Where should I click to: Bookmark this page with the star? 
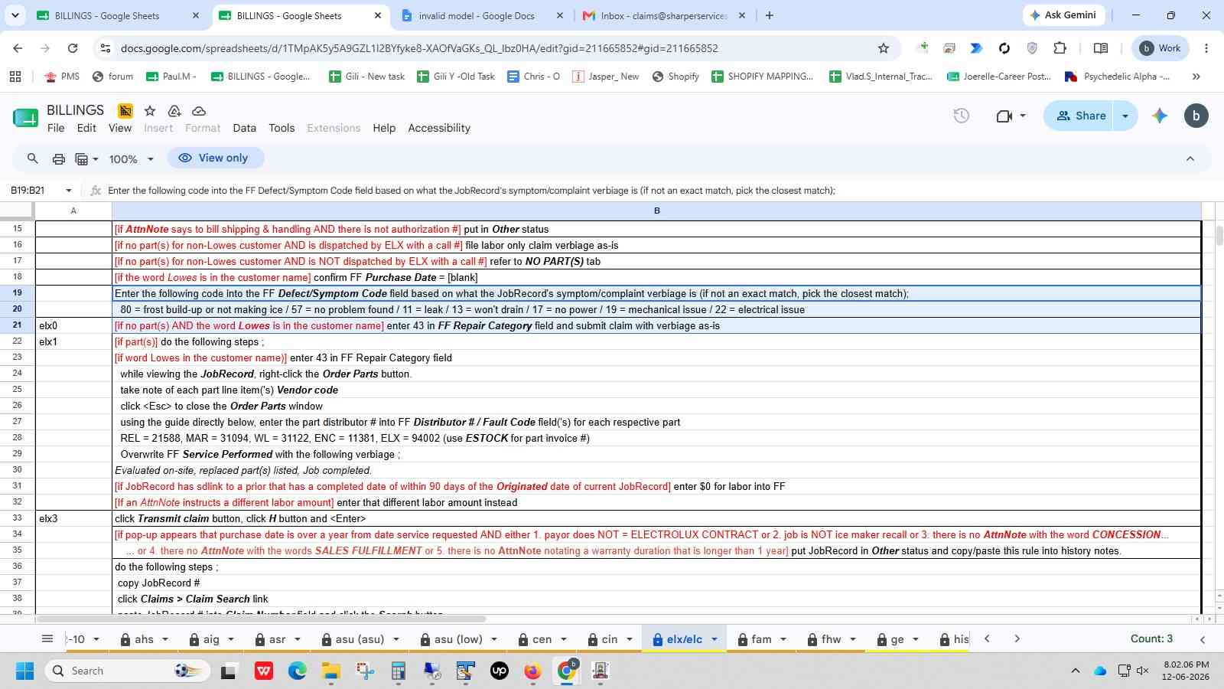pyautogui.click(x=884, y=48)
